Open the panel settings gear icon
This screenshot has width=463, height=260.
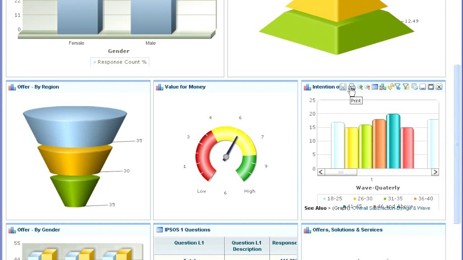pos(415,87)
